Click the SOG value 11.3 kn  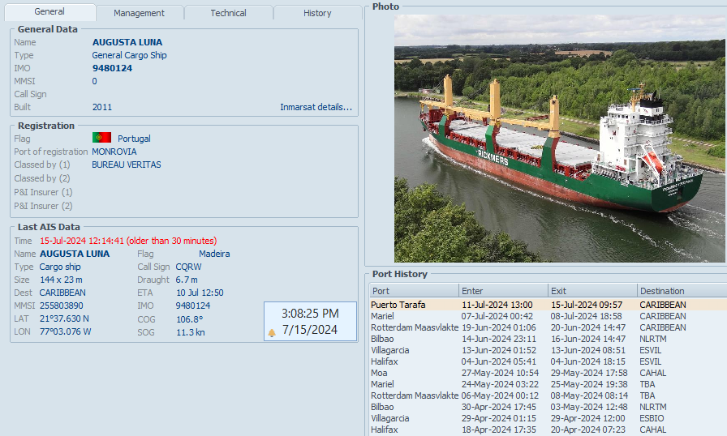tap(190, 332)
